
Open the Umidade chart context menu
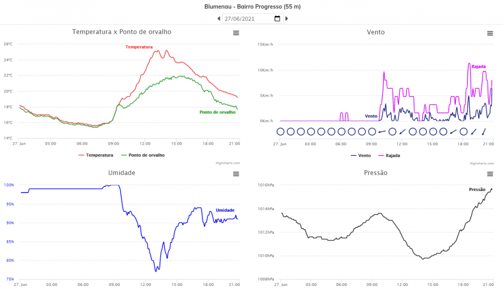click(236, 174)
